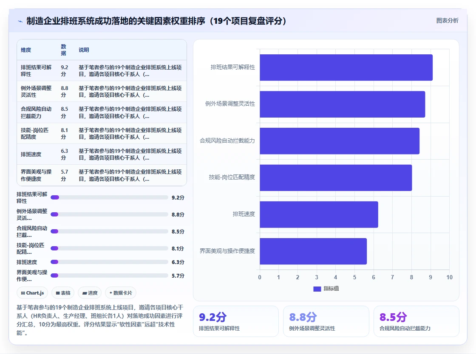Click the 界面美观与操作便捷度 chart axis label
476x354 pixels.
[227, 251]
